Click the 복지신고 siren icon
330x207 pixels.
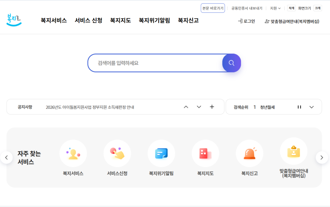249,154
